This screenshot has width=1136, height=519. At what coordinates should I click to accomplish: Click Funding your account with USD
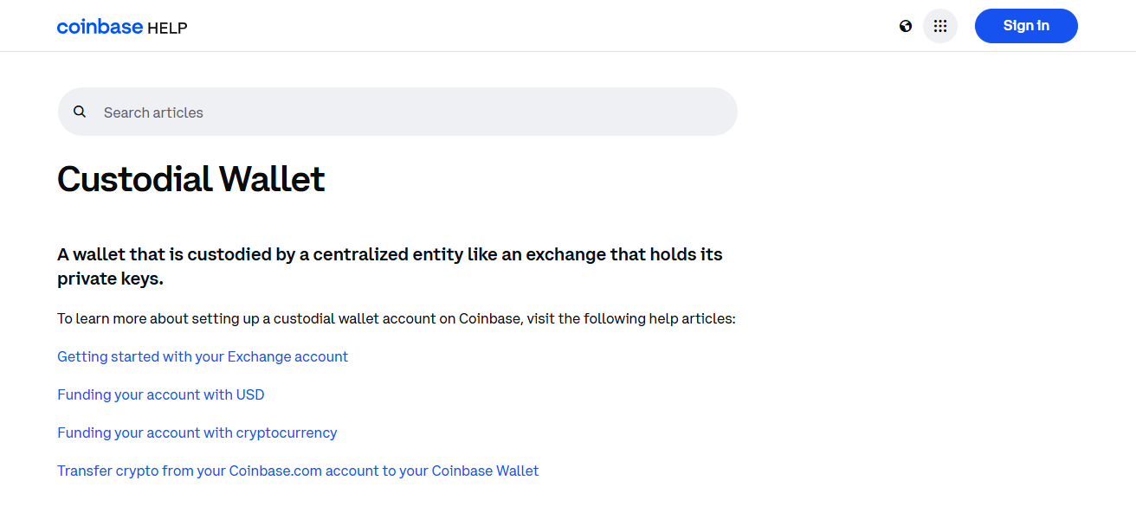pyautogui.click(x=161, y=394)
